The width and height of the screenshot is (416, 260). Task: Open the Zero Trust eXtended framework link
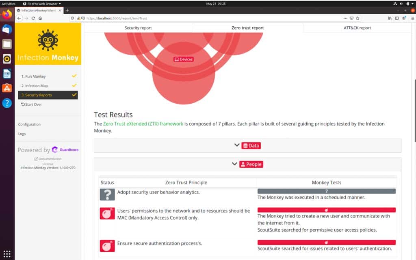pos(143,124)
